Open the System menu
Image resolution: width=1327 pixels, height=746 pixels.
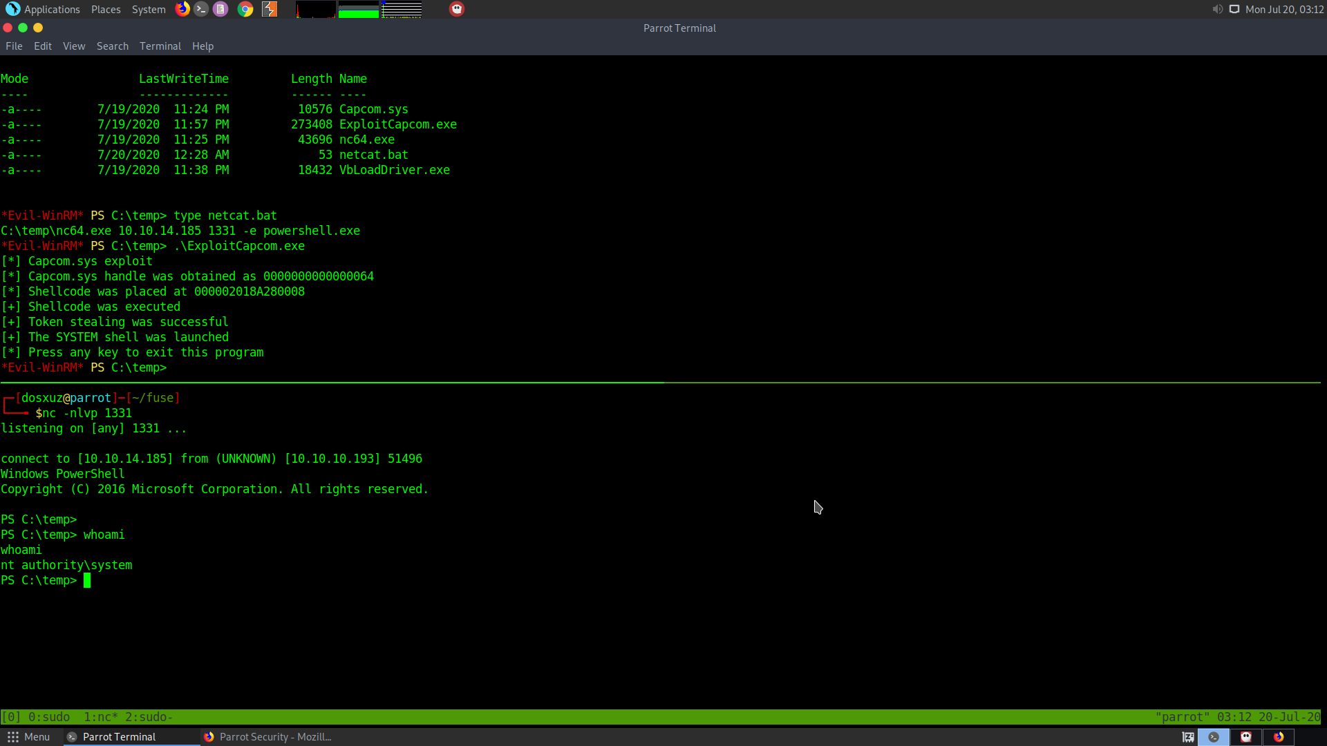point(149,9)
